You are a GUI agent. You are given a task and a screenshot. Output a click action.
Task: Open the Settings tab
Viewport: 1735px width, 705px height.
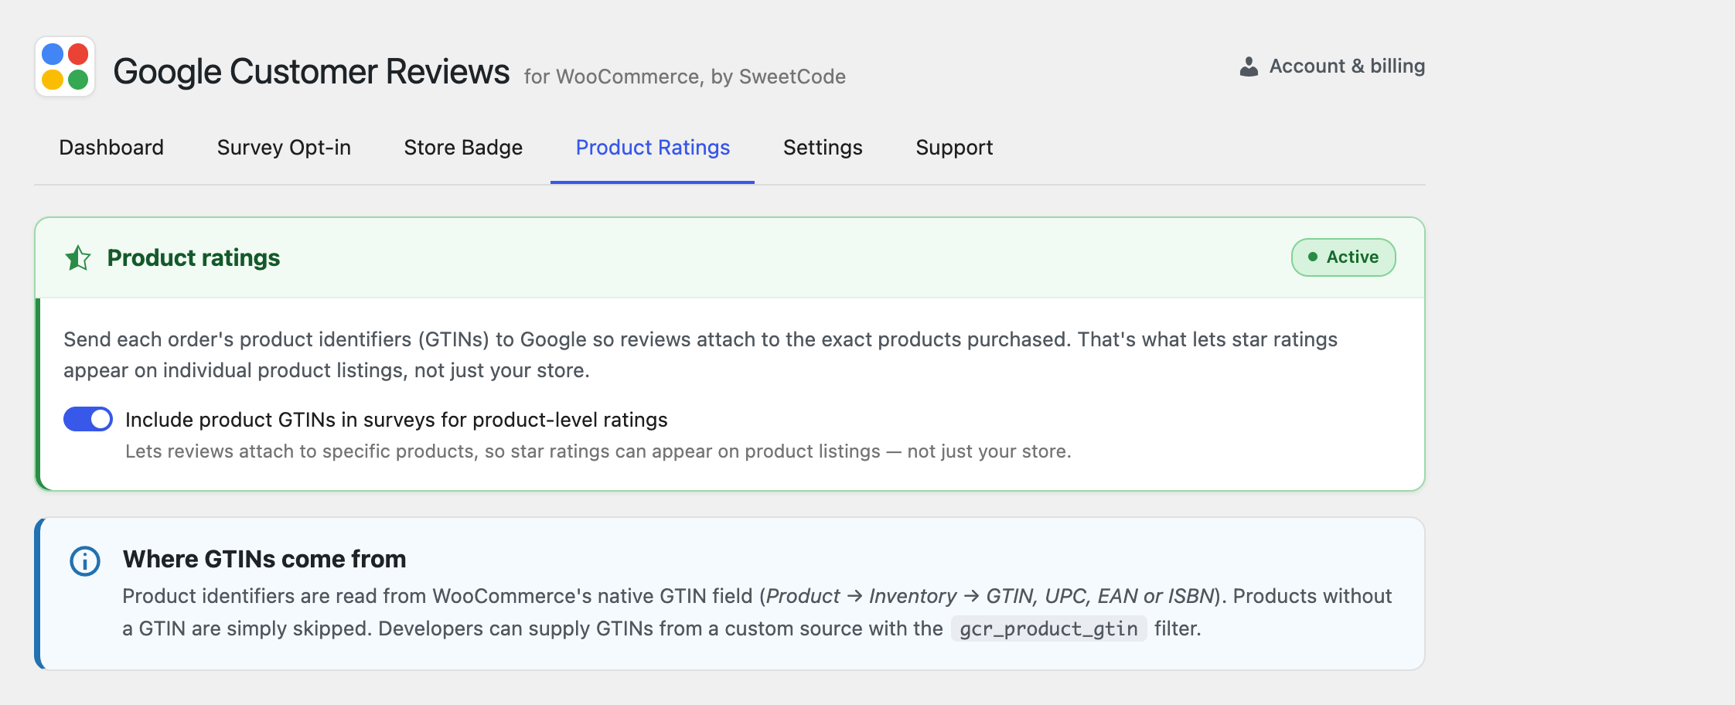pos(823,148)
